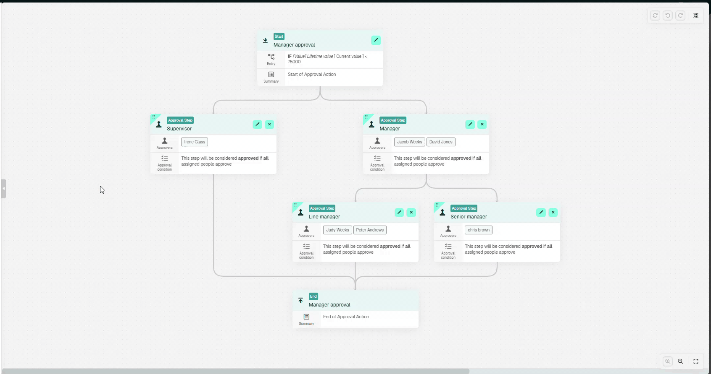Click the Start node download-arrow icon
The width and height of the screenshot is (711, 374).
(x=265, y=41)
